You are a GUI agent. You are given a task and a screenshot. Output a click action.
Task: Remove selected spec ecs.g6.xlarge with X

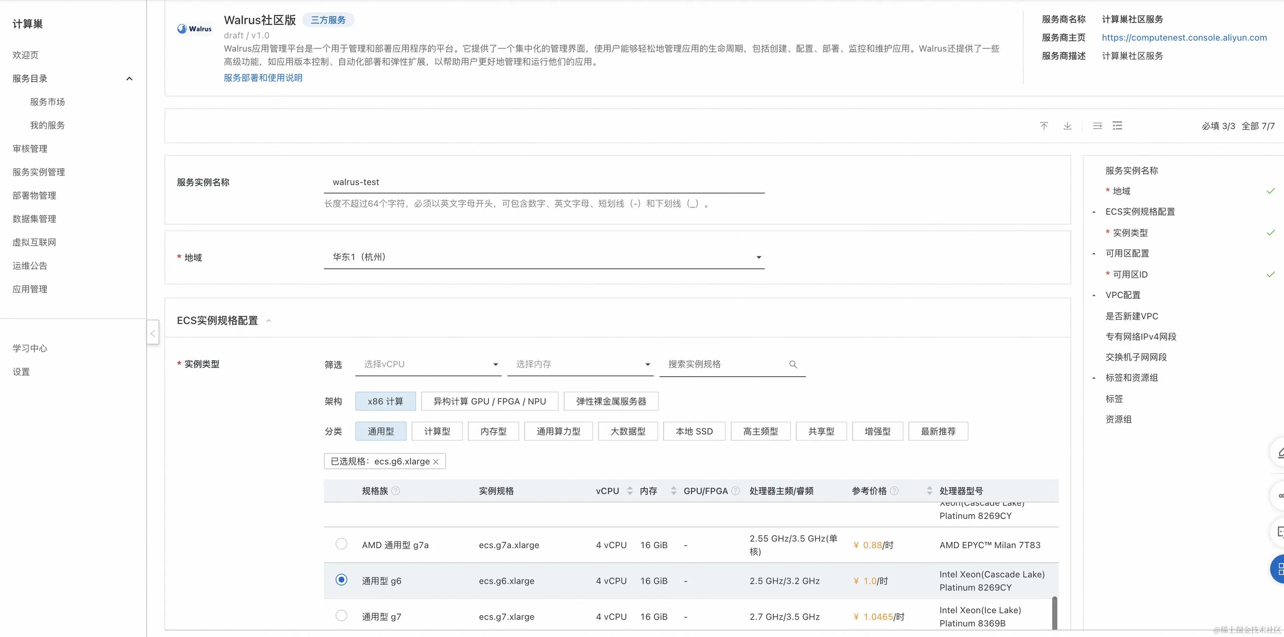click(x=436, y=462)
